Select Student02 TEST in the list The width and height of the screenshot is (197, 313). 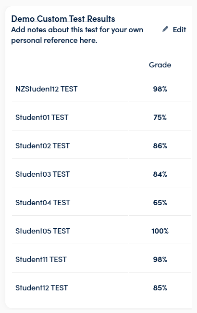(x=43, y=146)
